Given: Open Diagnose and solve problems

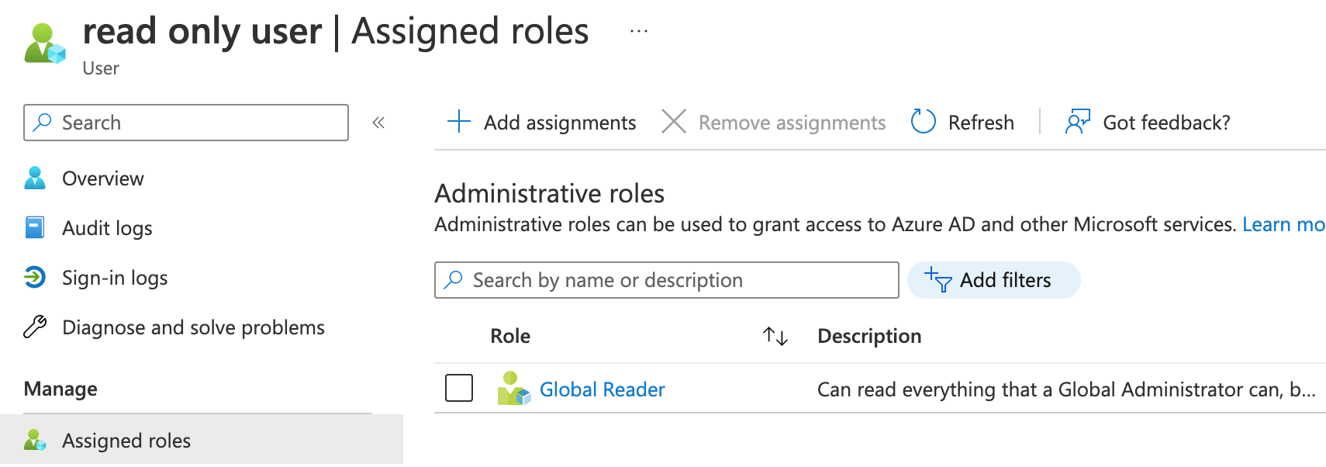Looking at the screenshot, I should pyautogui.click(x=193, y=327).
